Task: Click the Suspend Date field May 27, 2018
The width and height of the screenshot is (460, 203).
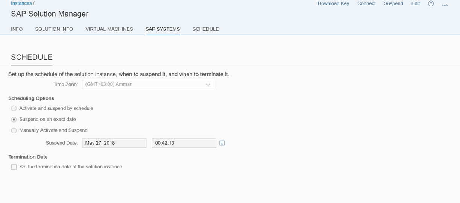Action: [x=114, y=143]
